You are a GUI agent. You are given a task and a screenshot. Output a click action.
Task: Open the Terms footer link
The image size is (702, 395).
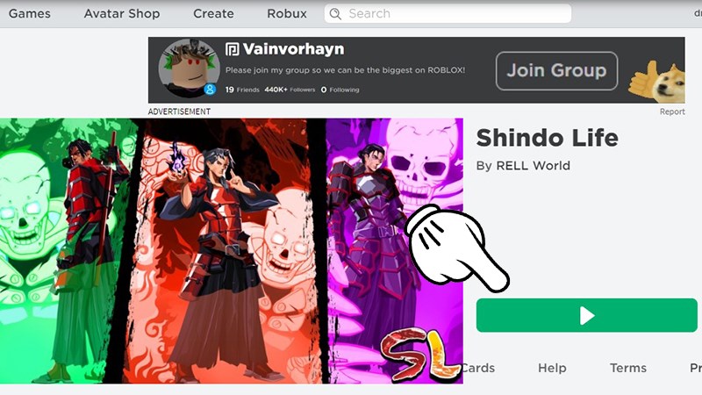point(628,368)
